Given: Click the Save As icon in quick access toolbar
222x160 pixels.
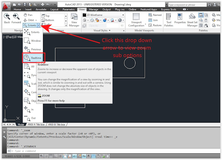Looking at the screenshot, I should [30, 5].
